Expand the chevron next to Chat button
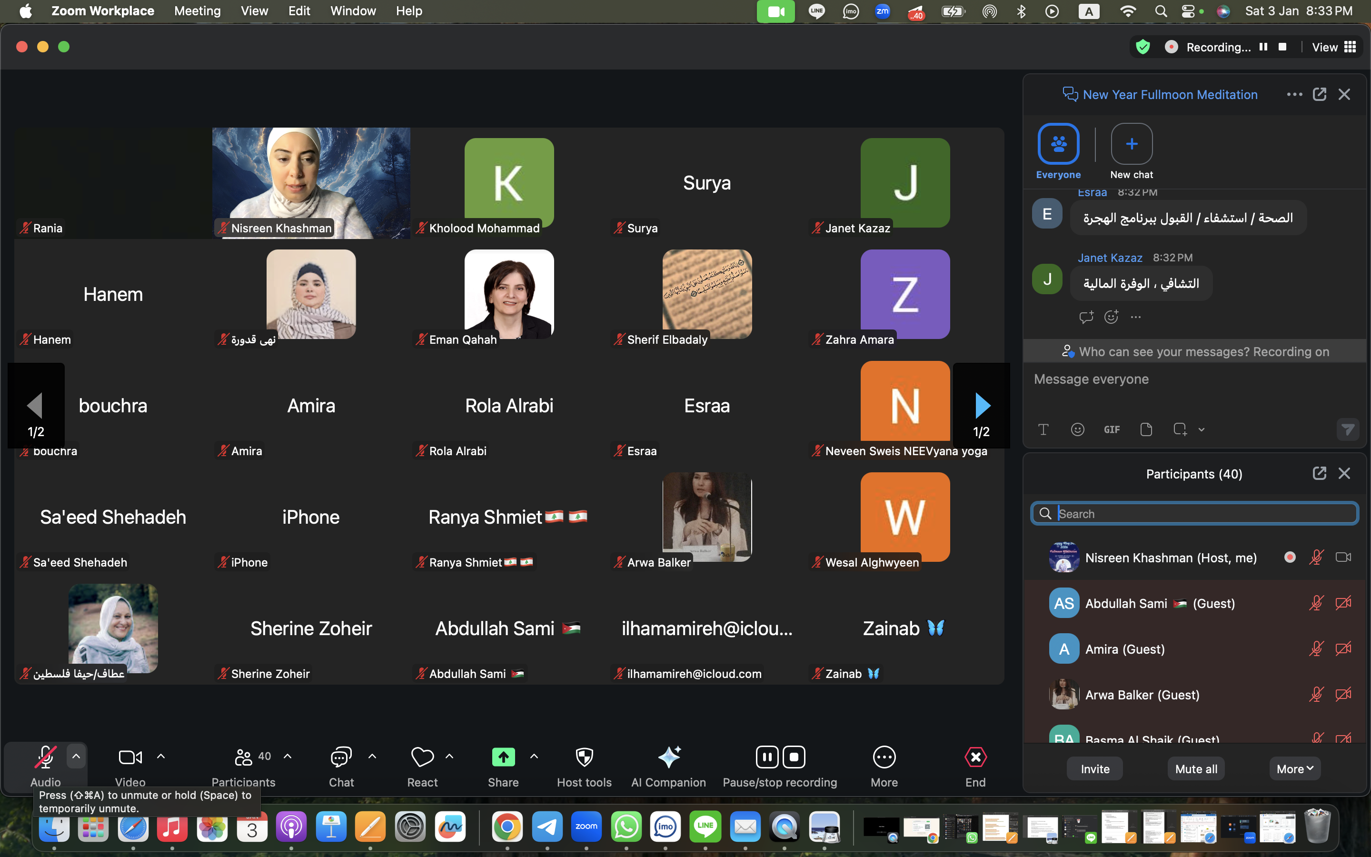The image size is (1371, 857). 372,756
